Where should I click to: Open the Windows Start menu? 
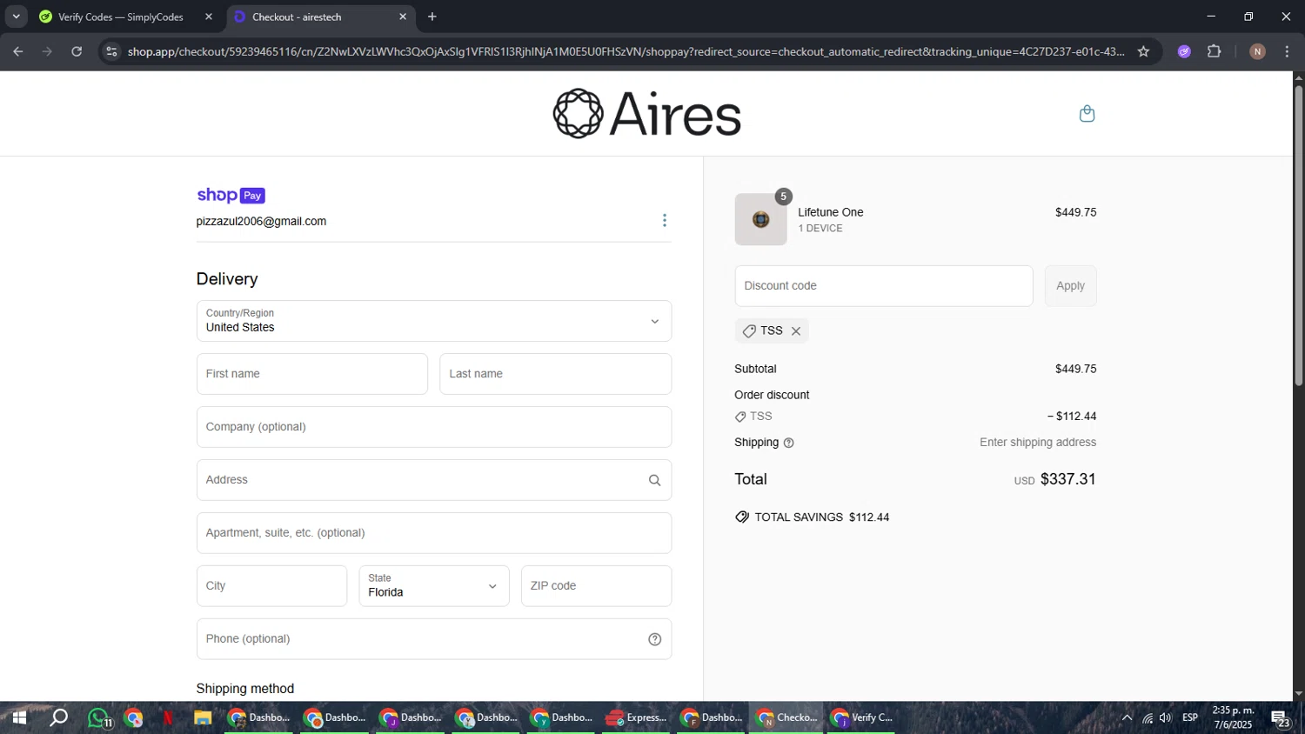click(x=18, y=717)
